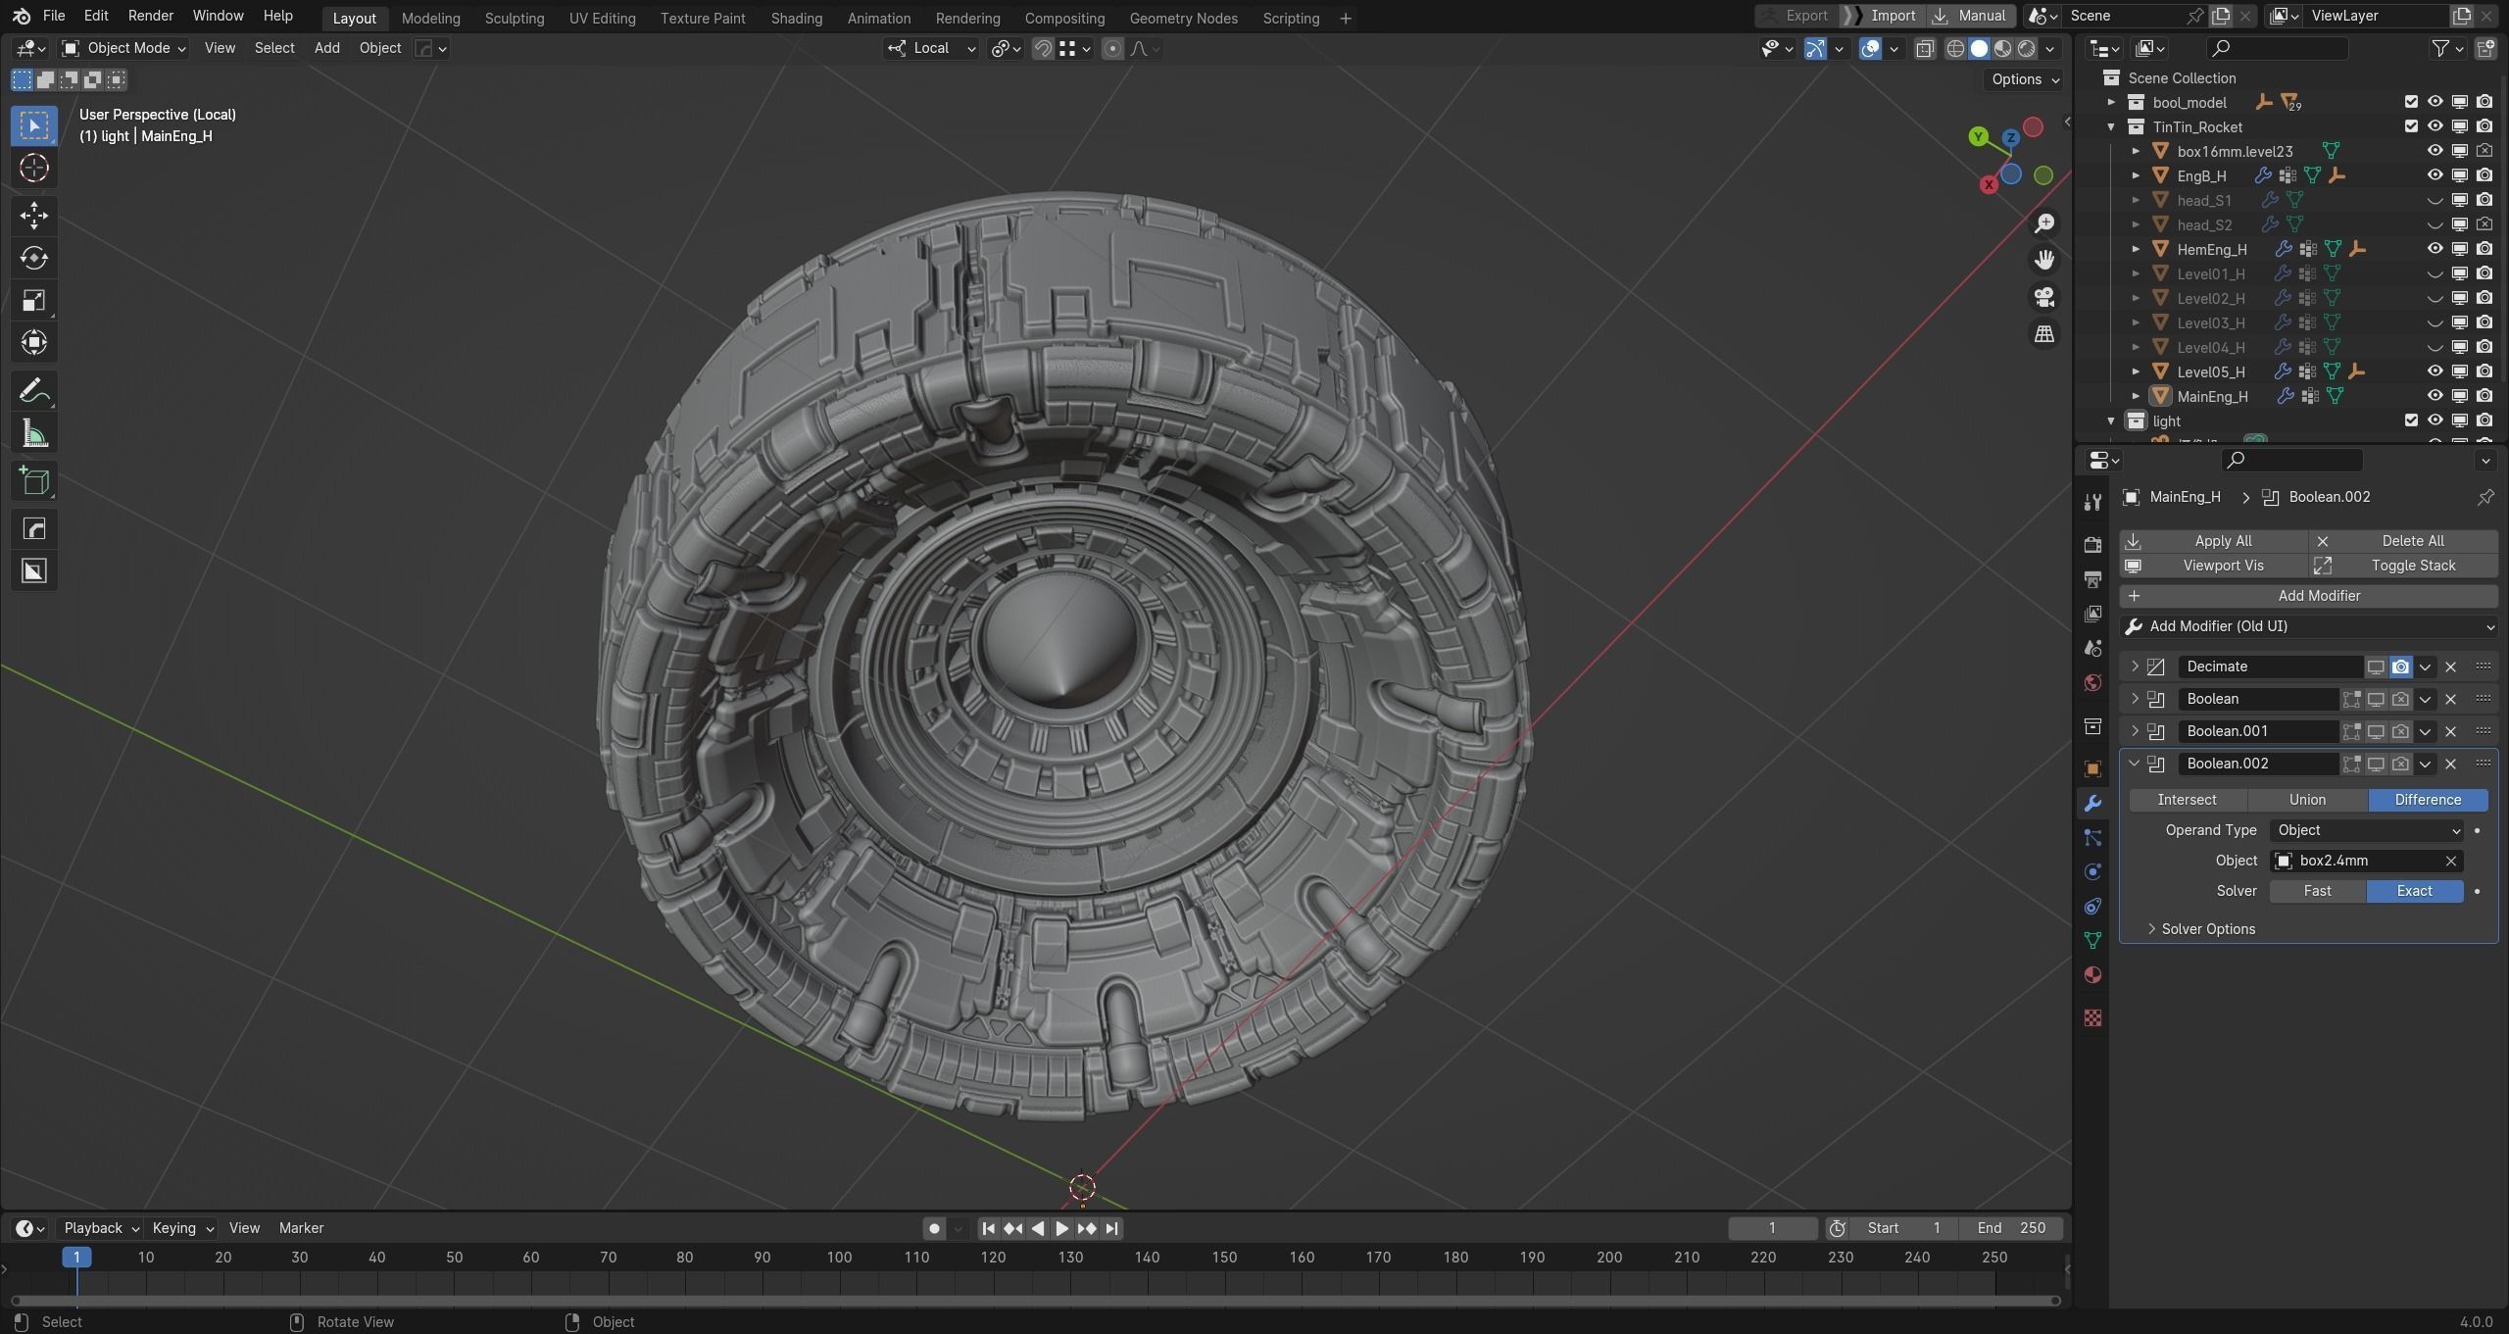Image resolution: width=2509 pixels, height=1334 pixels.
Task: Open the Material properties tab icon
Action: coord(2092,975)
